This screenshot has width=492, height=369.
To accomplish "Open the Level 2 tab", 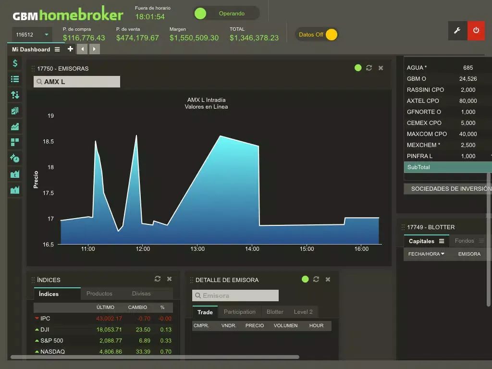I will (x=303, y=312).
